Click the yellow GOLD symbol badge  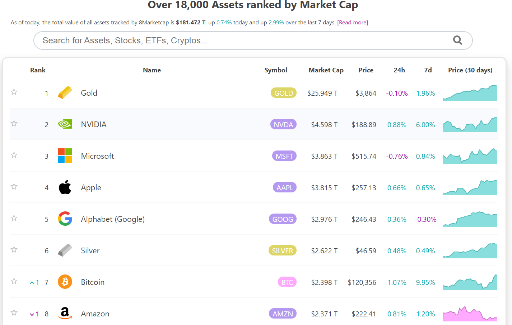tap(283, 93)
